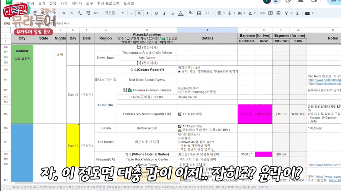
Task: Open the sedonatourg link in Notes
Action: (324, 80)
